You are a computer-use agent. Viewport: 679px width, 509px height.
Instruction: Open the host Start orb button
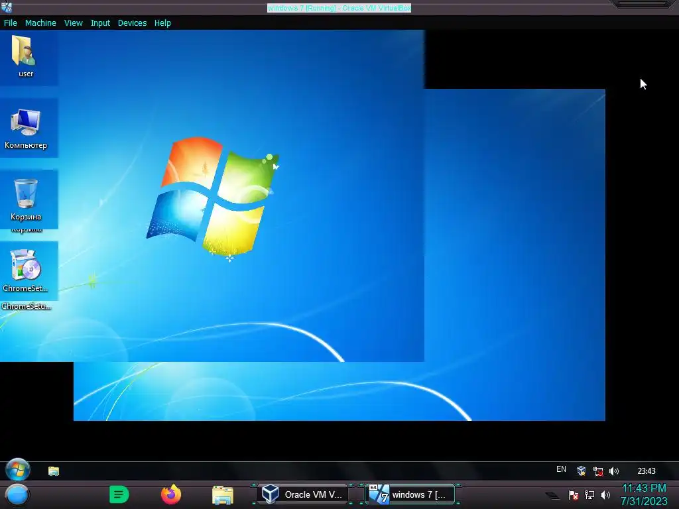[x=17, y=494]
